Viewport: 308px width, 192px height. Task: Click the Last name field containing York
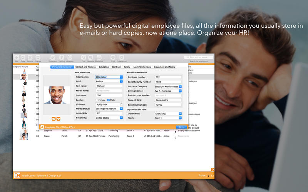tap(109, 95)
